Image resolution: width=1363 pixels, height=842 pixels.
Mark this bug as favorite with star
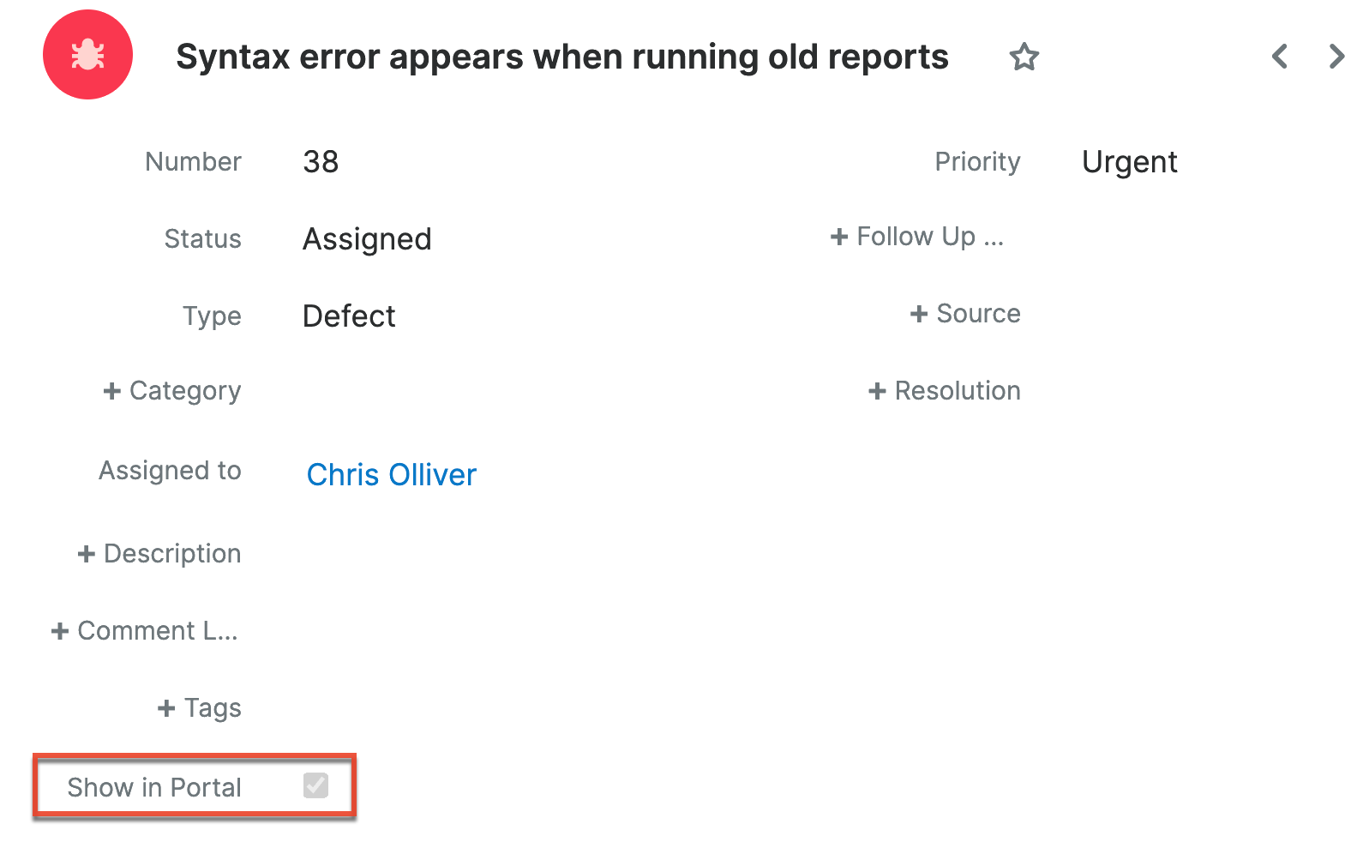coord(1024,57)
